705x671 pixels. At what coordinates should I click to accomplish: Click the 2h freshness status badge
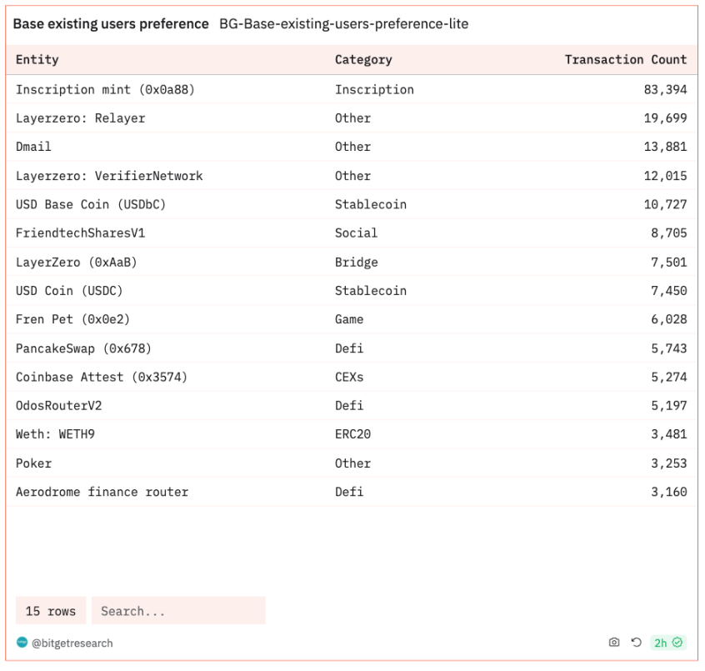667,643
